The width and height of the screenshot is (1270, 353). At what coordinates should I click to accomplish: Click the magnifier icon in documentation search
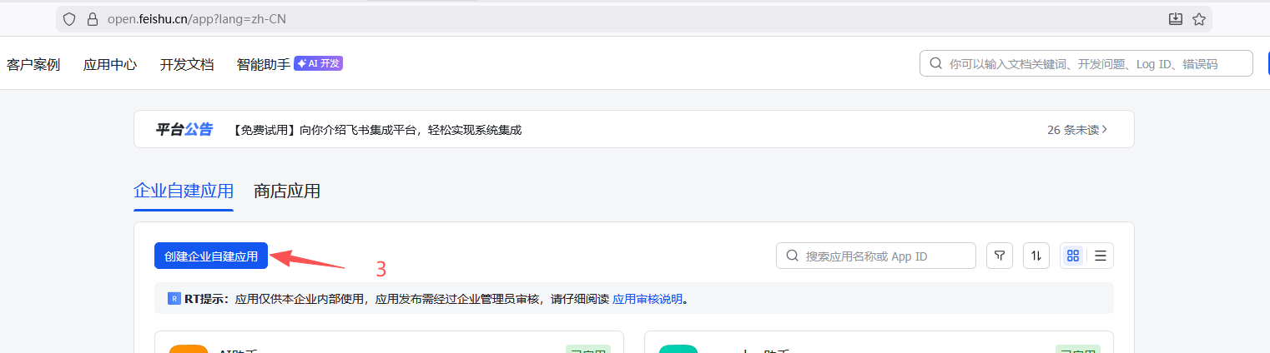[935, 63]
